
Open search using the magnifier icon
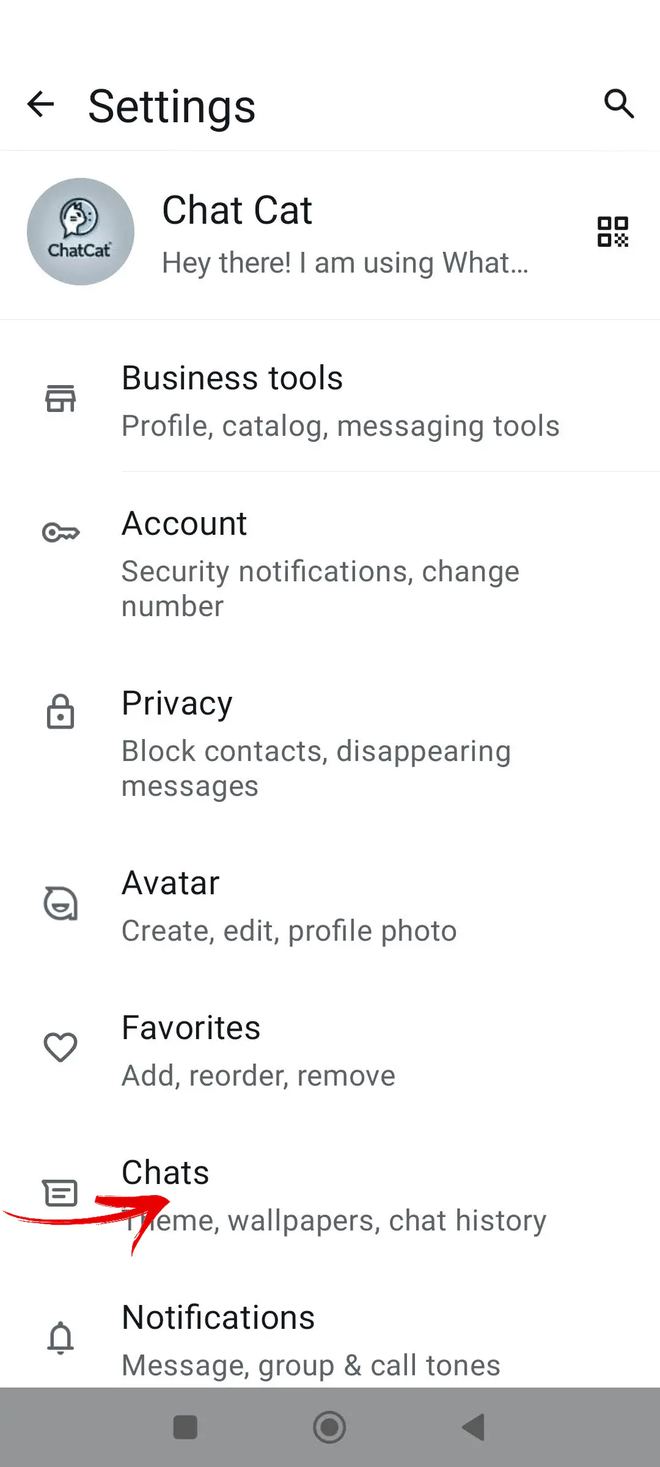pyautogui.click(x=618, y=104)
